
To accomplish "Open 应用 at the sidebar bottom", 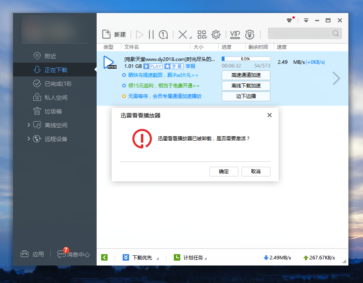I will (32, 254).
